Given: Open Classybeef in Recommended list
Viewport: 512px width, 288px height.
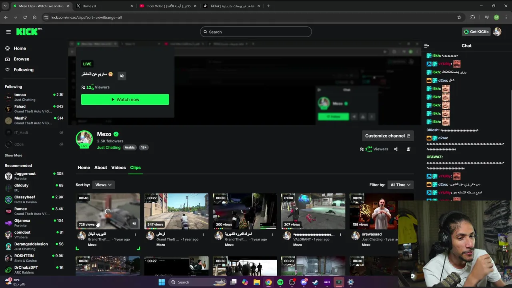Looking at the screenshot, I should [34, 199].
